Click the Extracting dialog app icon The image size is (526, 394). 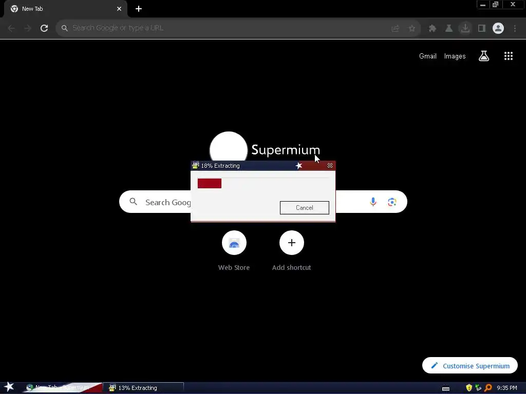tap(196, 166)
